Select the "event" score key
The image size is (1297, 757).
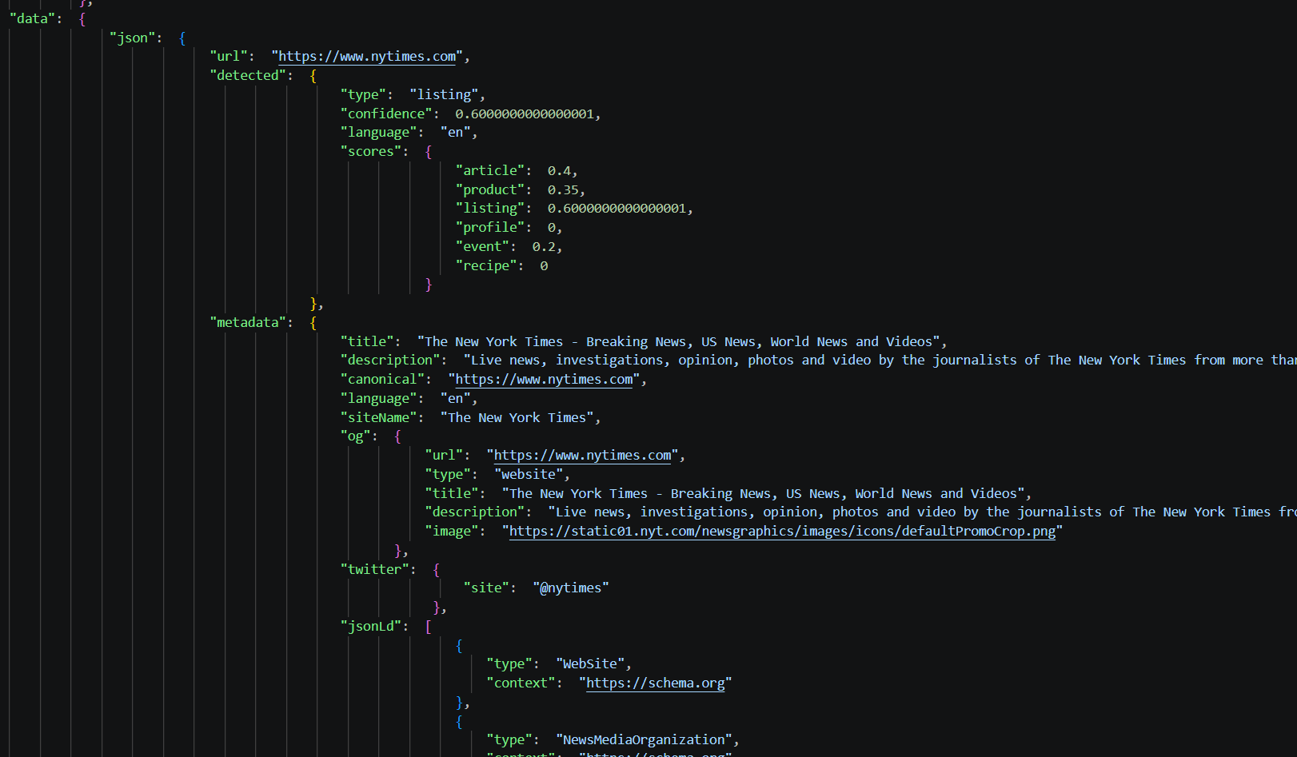(483, 246)
